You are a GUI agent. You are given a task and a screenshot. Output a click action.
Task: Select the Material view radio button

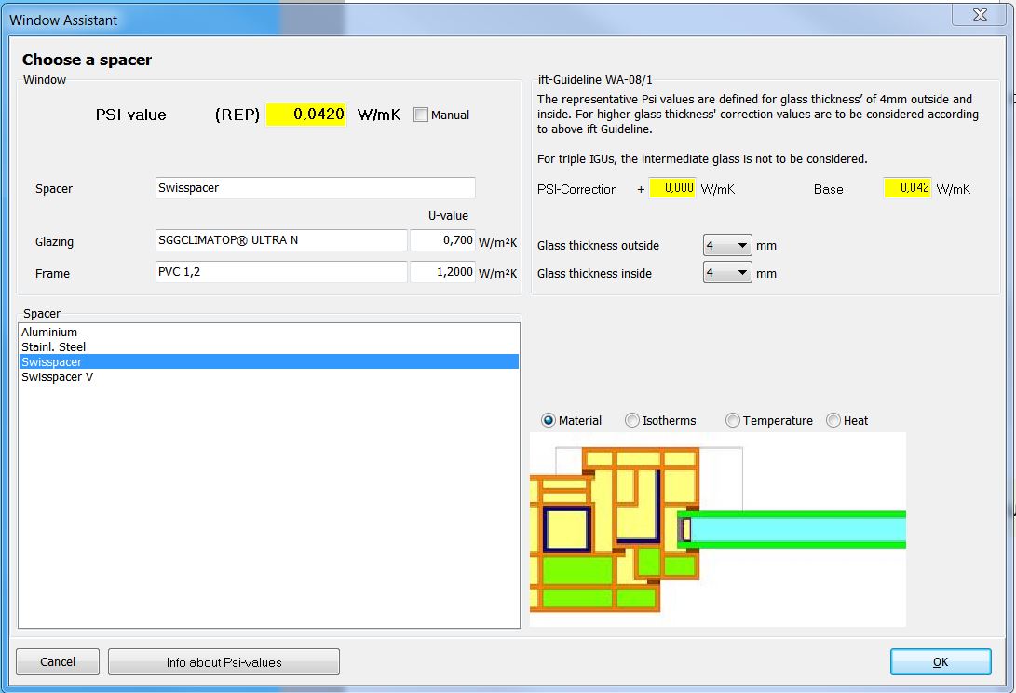click(549, 421)
